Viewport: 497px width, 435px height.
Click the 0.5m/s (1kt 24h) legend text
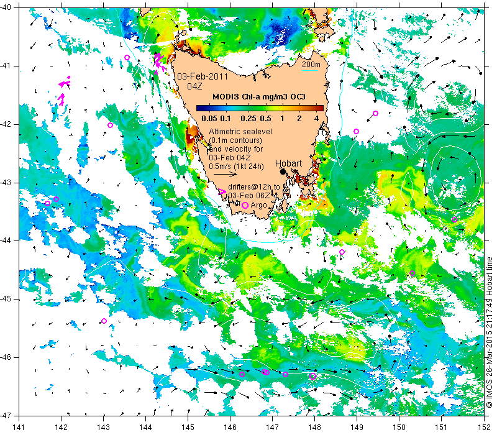coord(237,166)
